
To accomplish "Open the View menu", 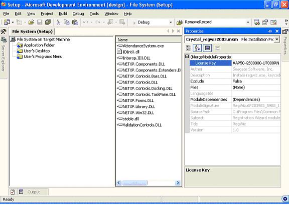I will coord(31,13).
